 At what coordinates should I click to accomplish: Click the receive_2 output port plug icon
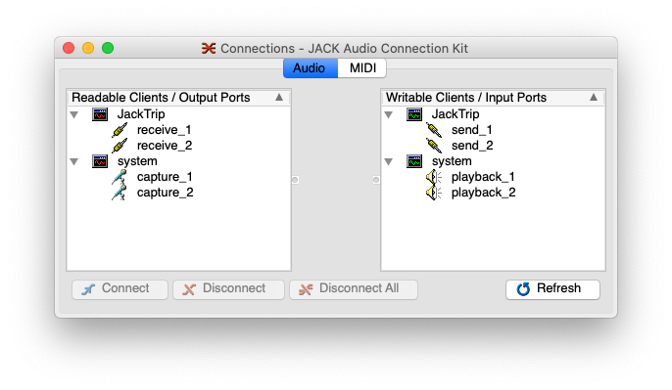point(120,146)
